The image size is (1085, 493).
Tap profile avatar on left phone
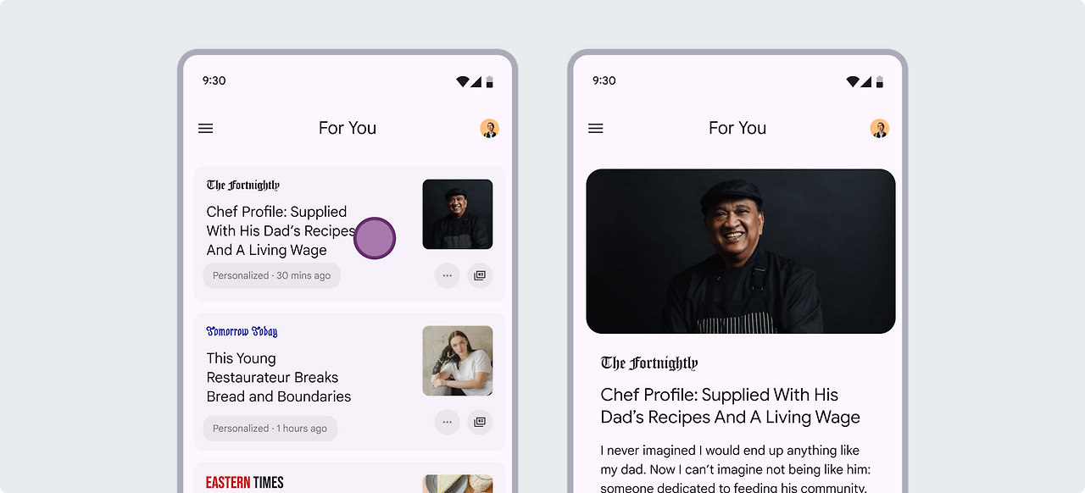coord(489,129)
